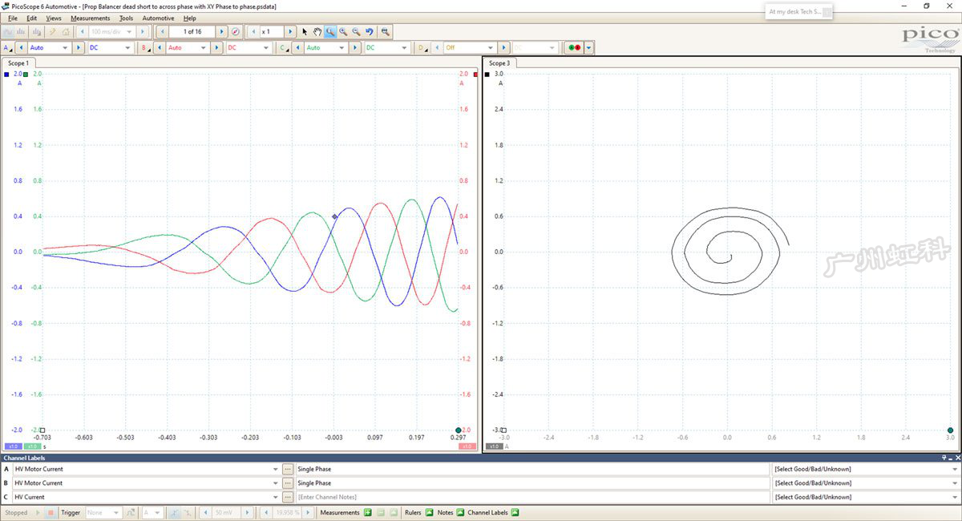Click the green channel C axis marker
Viewport: 962px width, 521px height.
[26, 75]
